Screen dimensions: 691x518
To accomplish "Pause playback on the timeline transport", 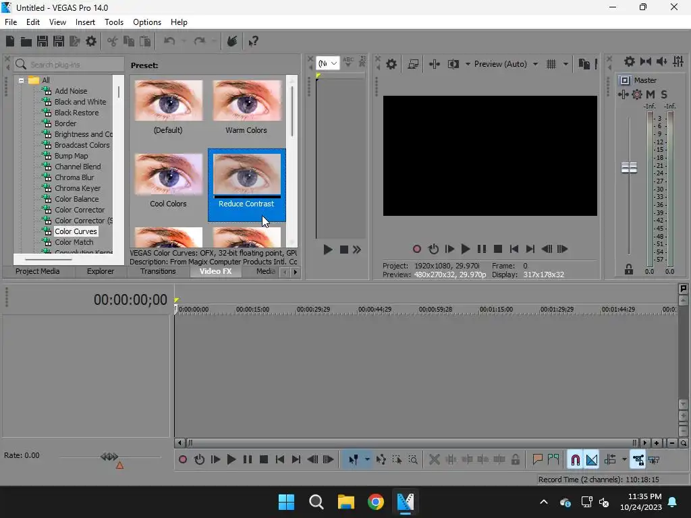I will click(x=248, y=460).
